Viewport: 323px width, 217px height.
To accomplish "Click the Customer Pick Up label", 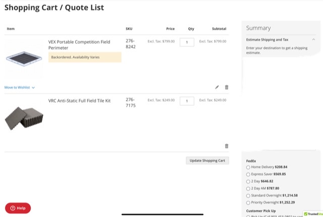I will coord(261,211).
